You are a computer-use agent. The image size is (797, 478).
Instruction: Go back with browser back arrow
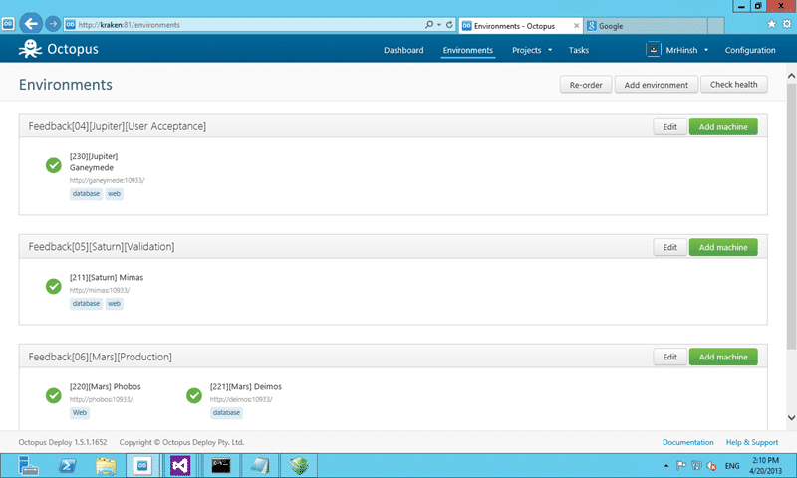click(31, 23)
